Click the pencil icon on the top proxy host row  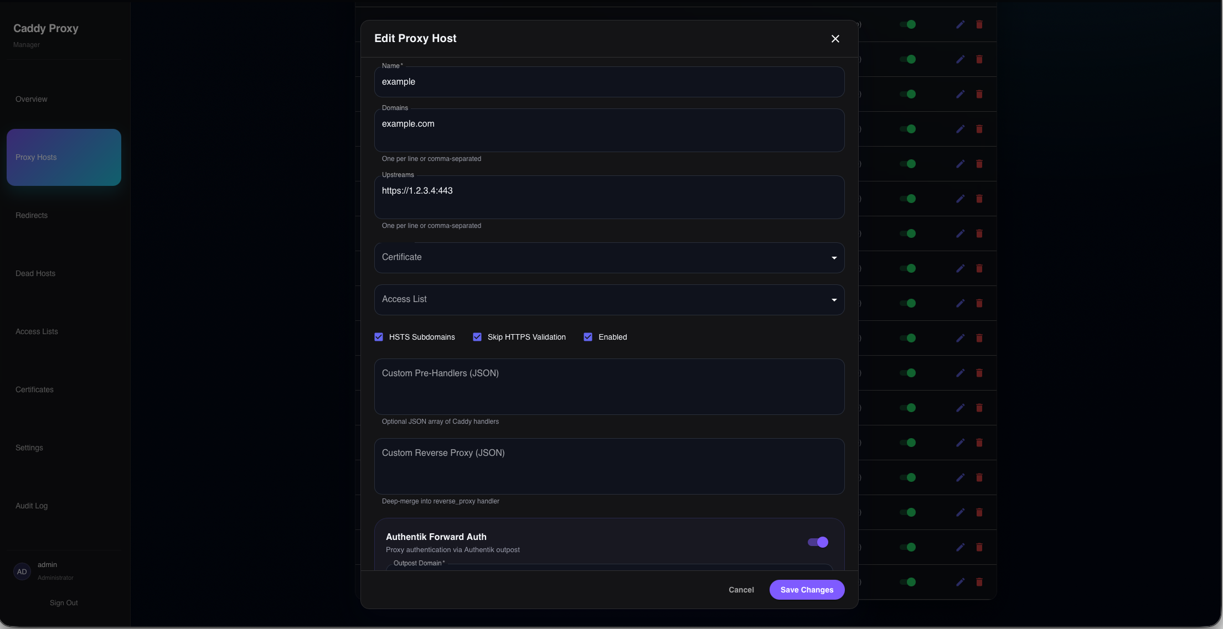click(x=961, y=24)
